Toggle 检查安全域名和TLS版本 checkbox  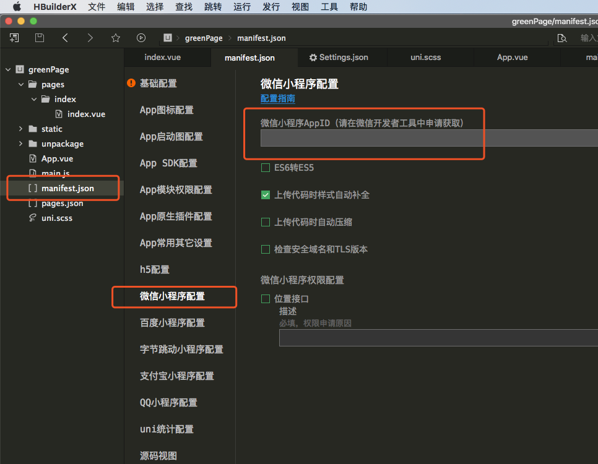click(266, 249)
